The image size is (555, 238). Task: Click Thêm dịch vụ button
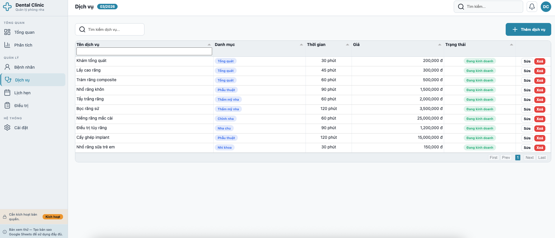pyautogui.click(x=528, y=29)
